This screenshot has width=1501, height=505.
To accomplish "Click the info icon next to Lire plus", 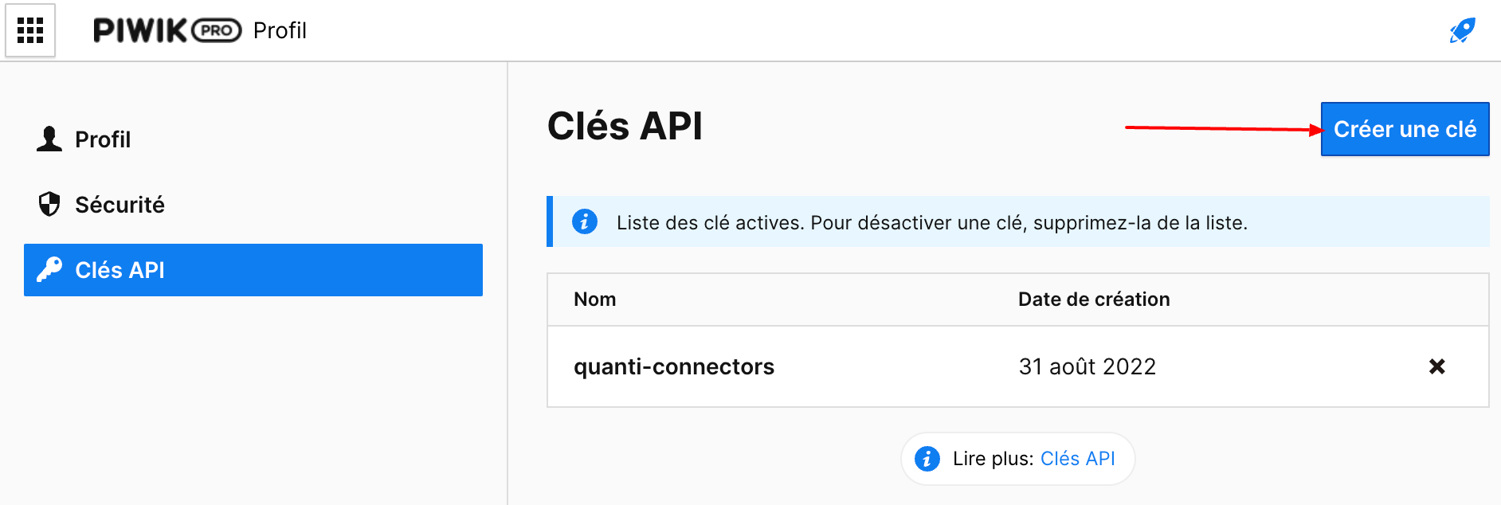I will (927, 458).
